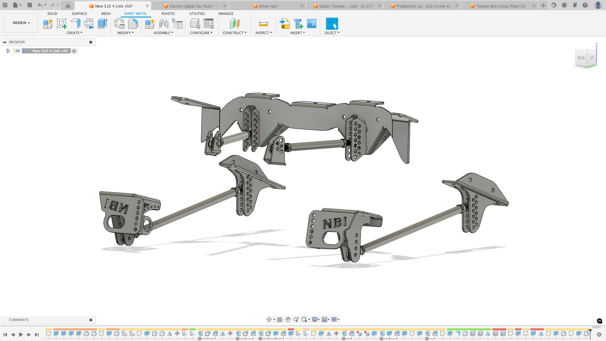Open the Display Settings dropdown
Screen dimensions: 606x341
(x=316, y=320)
